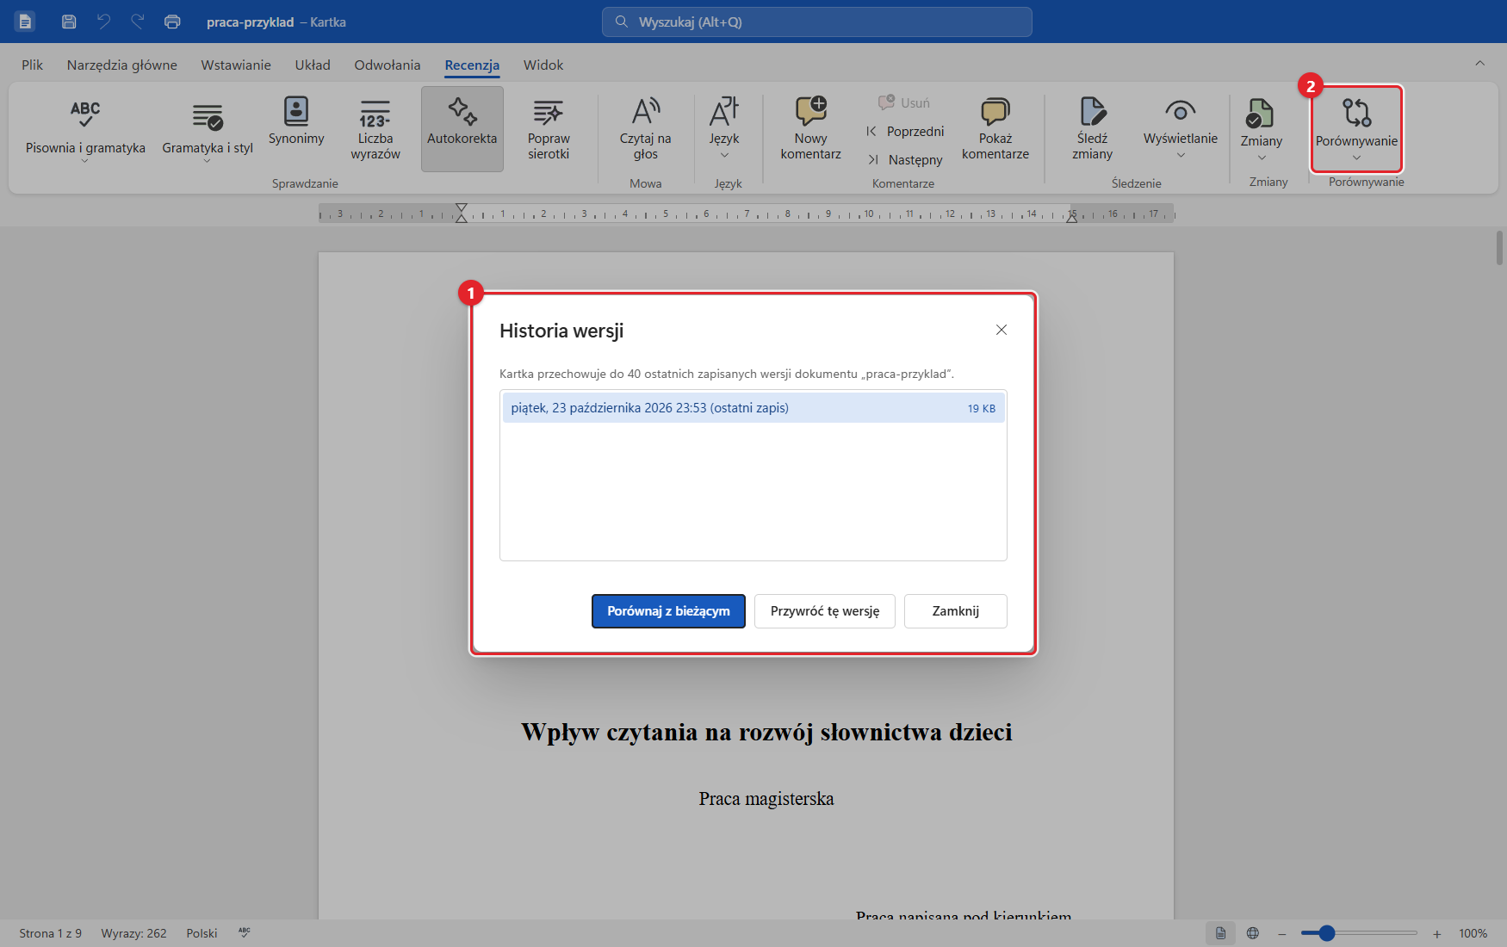Open the Odwołania tab
This screenshot has width=1507, height=947.
click(388, 65)
